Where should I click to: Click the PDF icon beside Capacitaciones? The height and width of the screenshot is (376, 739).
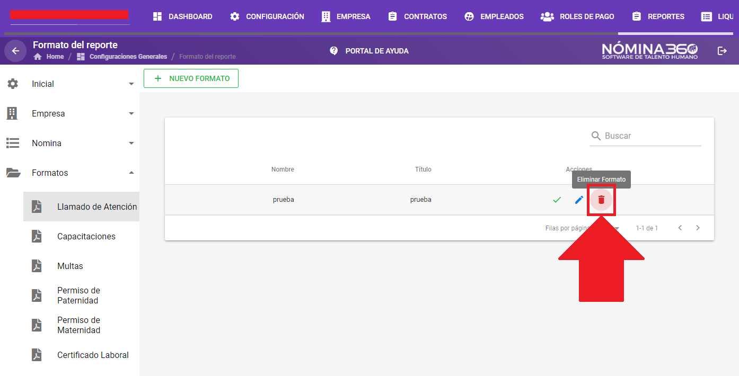tap(37, 236)
